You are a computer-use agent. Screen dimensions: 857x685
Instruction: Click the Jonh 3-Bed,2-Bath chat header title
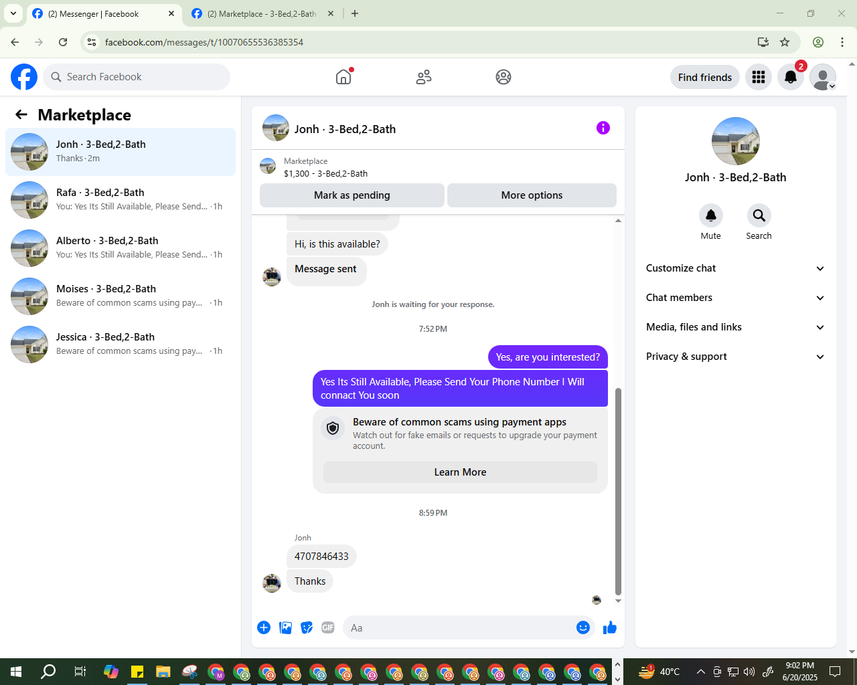(345, 129)
